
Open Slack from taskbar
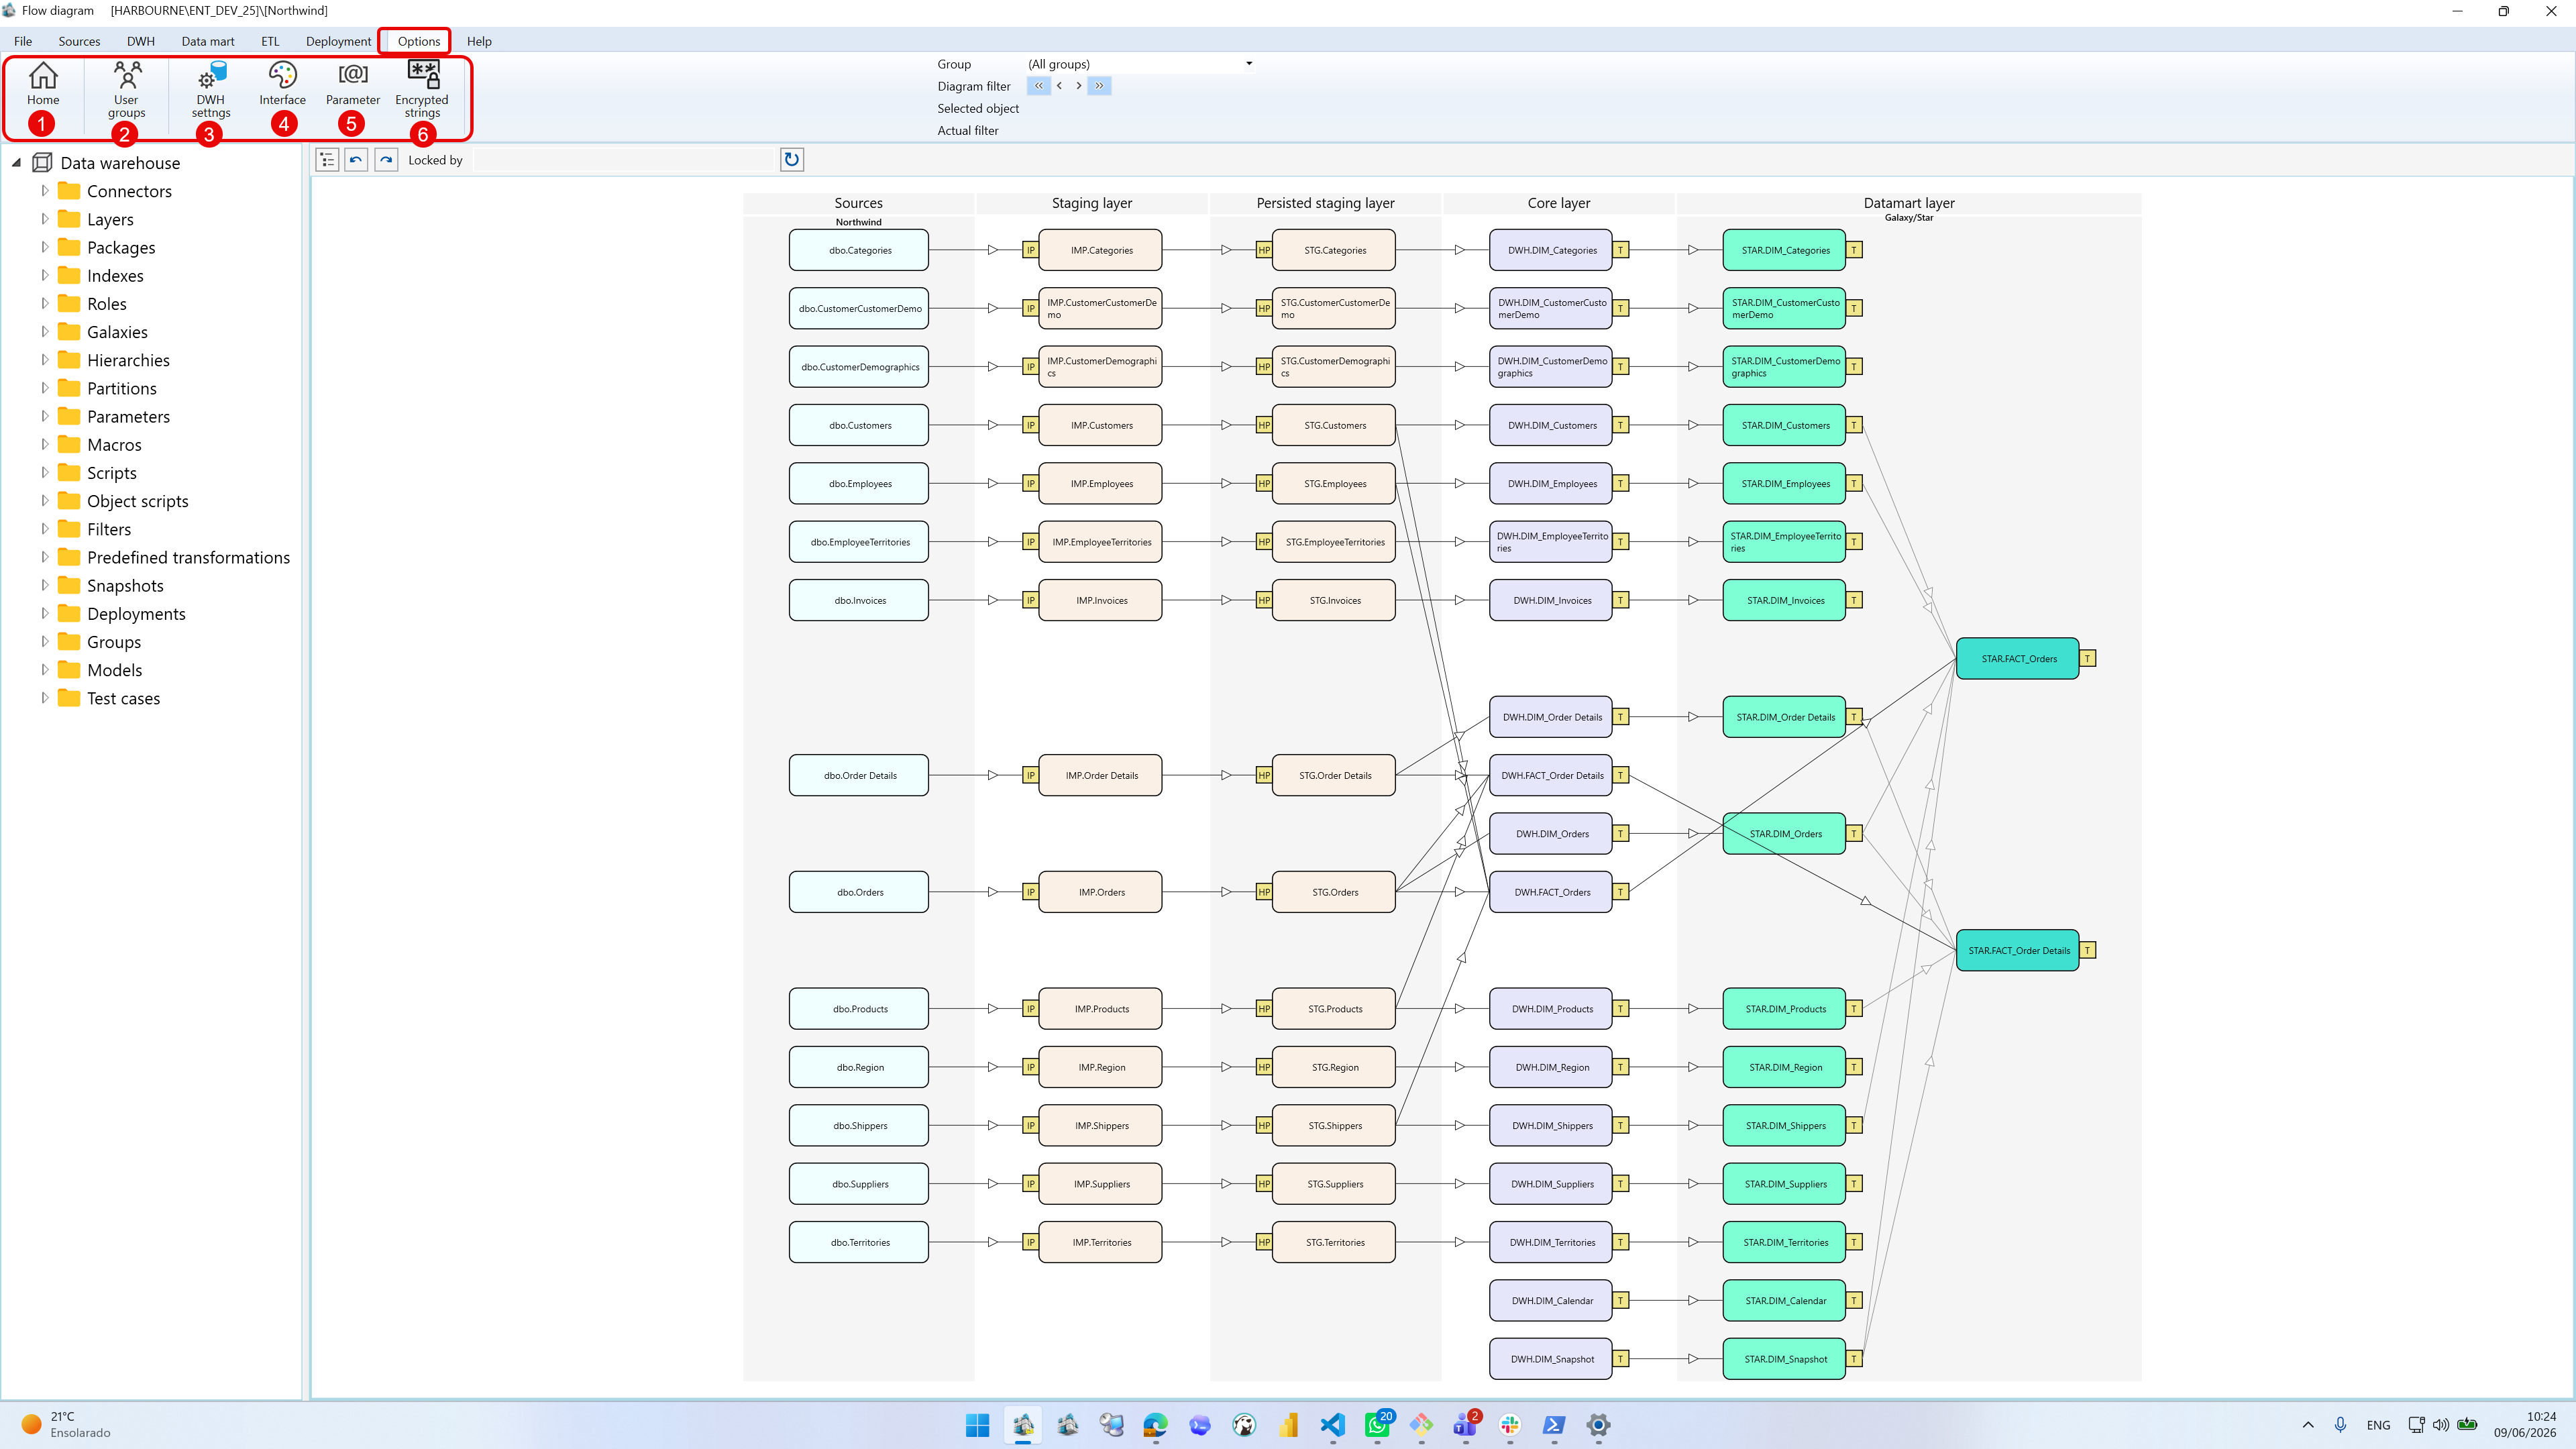click(1510, 1425)
